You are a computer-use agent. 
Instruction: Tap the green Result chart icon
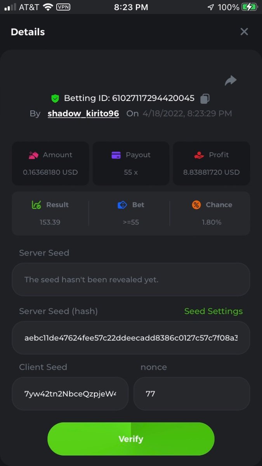pos(36,205)
